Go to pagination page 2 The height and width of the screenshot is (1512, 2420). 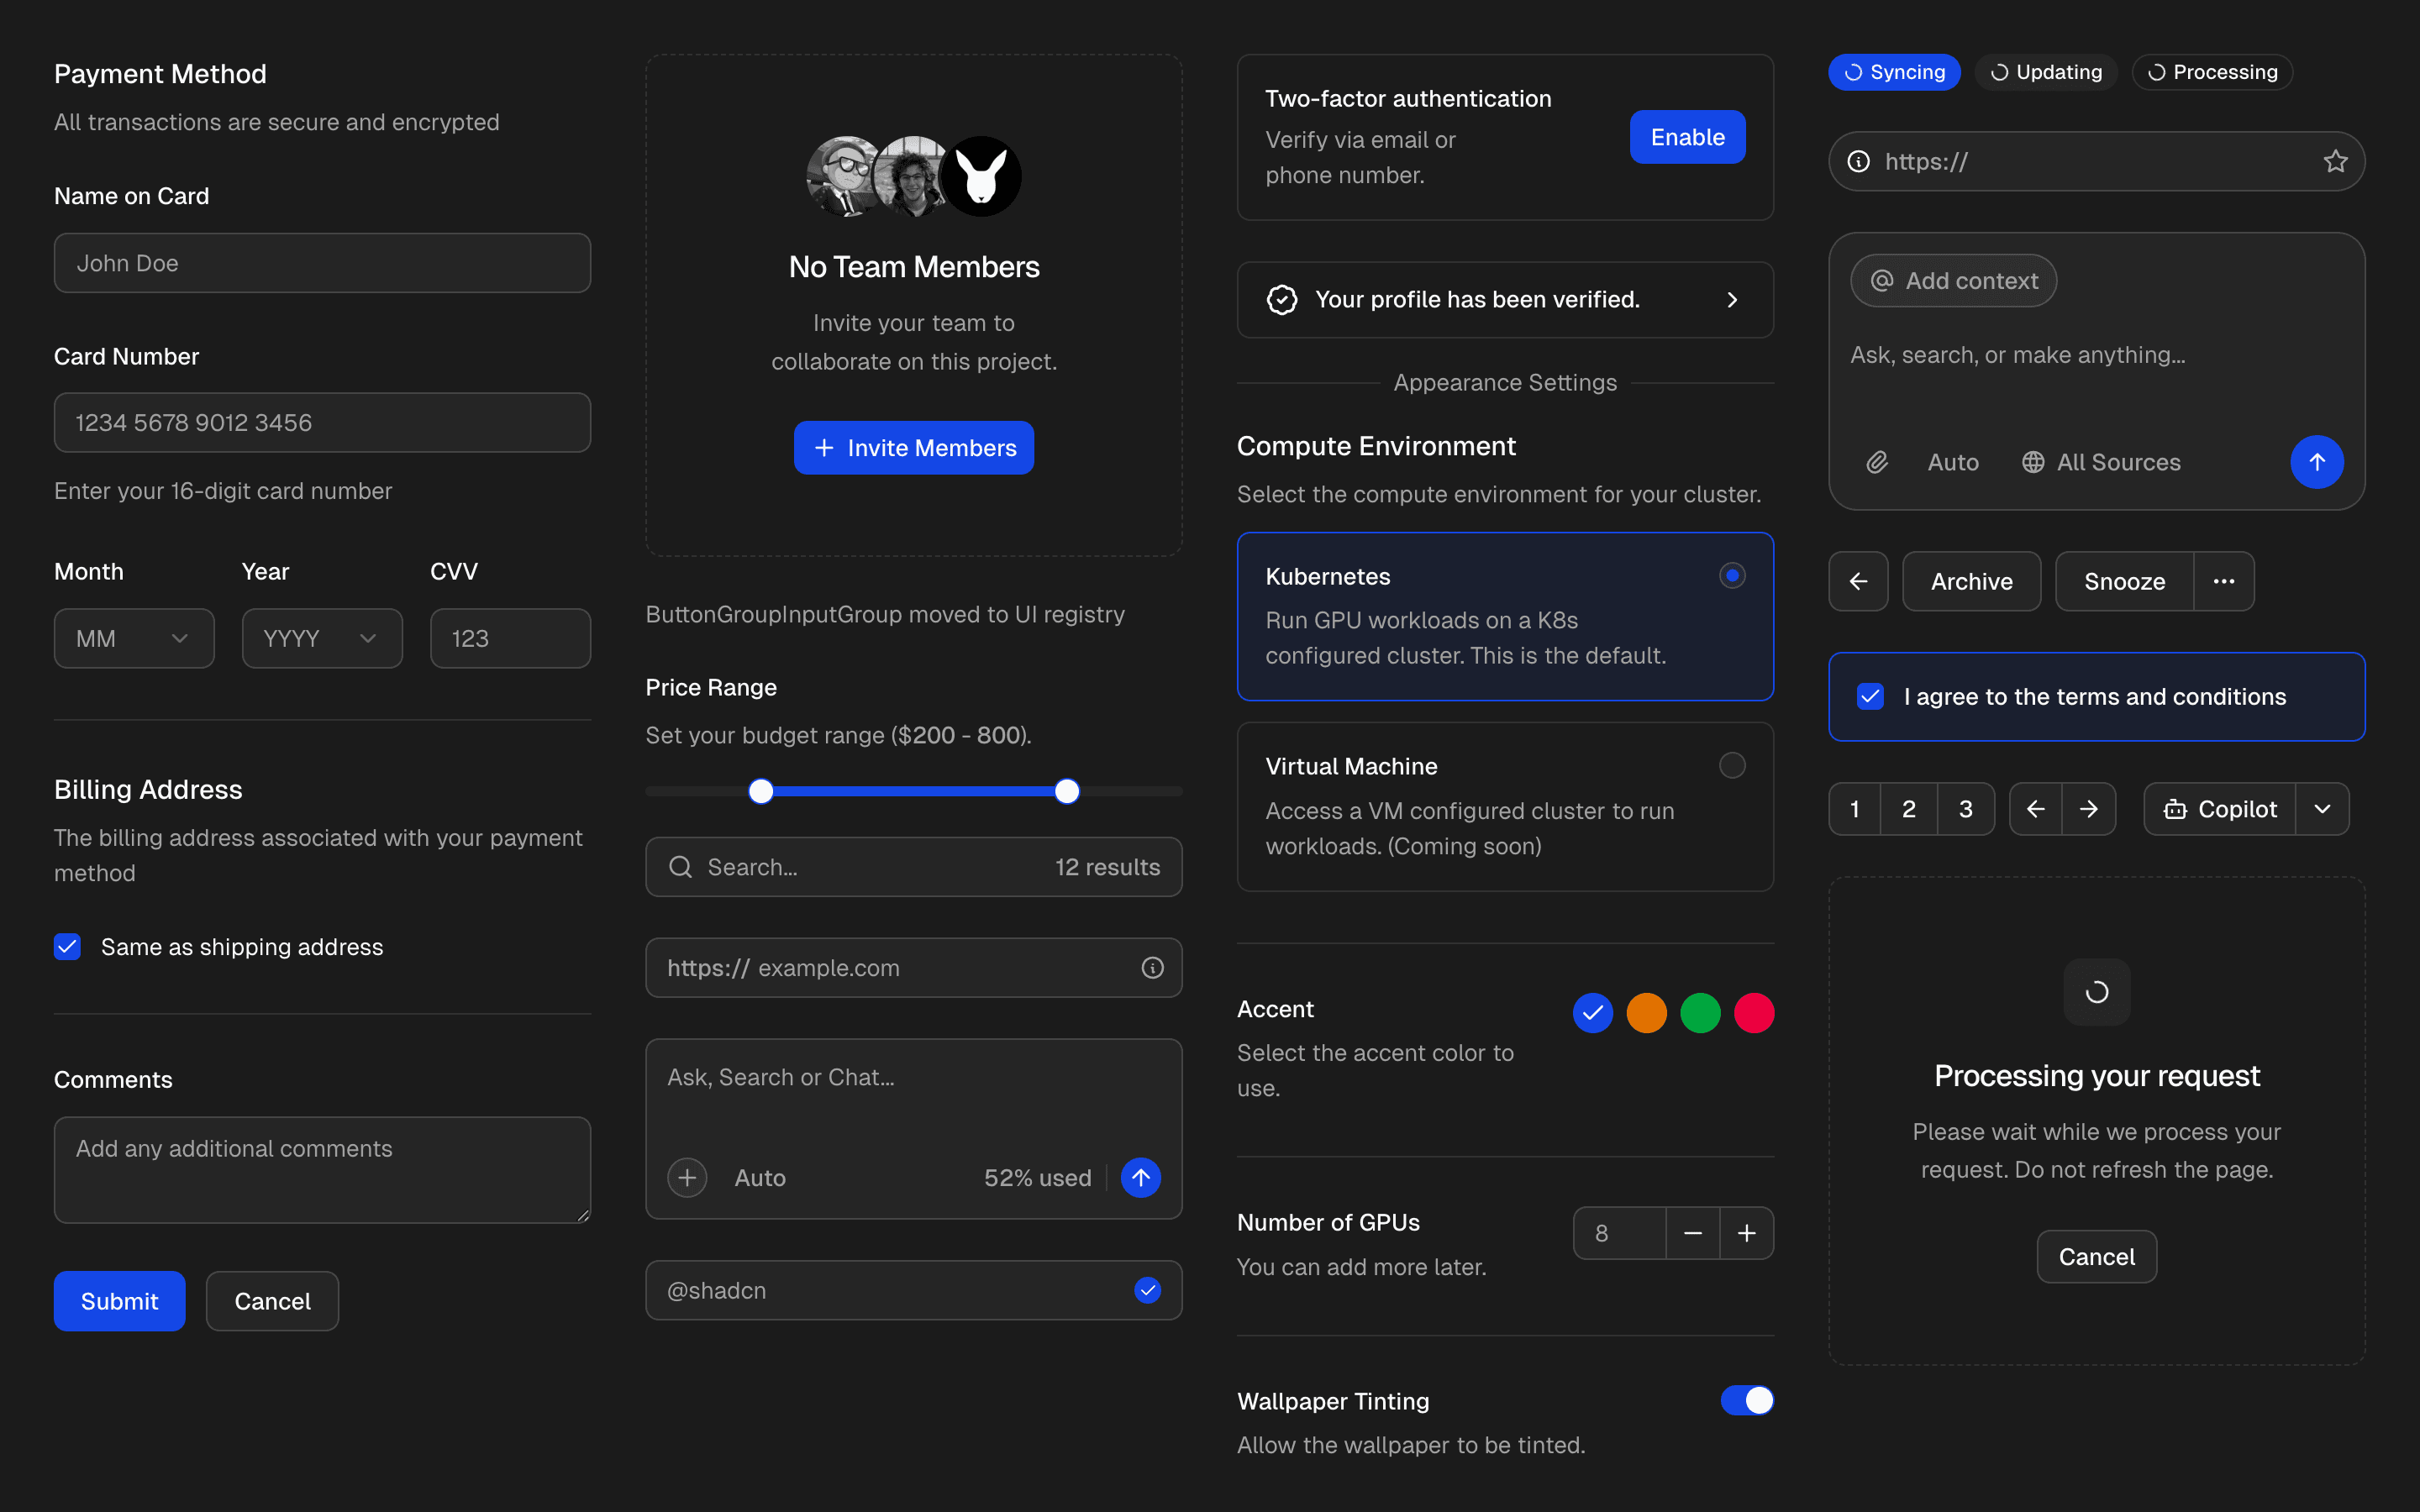point(1908,808)
